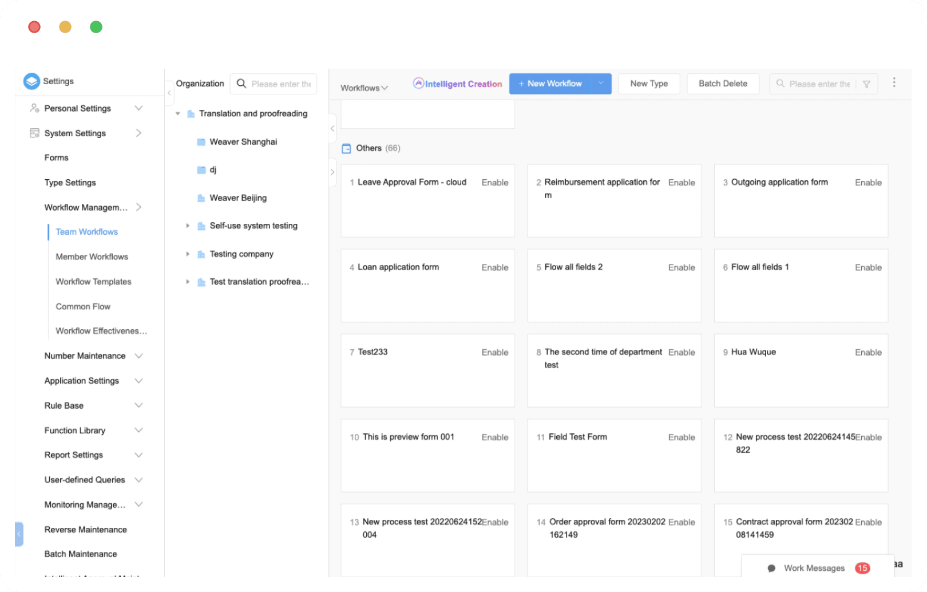
Task: Expand Monitoring Management chevron
Action: click(x=138, y=504)
